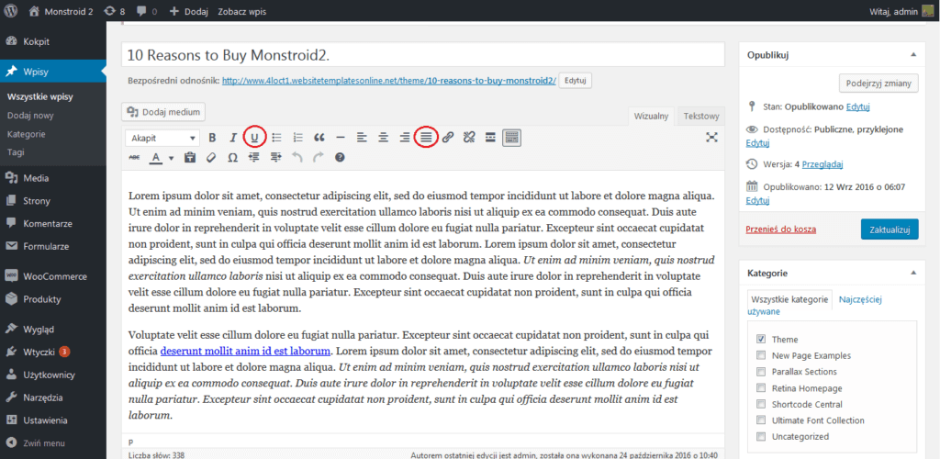The height and width of the screenshot is (459, 940).
Task: Collapse the Opublikuj panel
Action: (x=913, y=54)
